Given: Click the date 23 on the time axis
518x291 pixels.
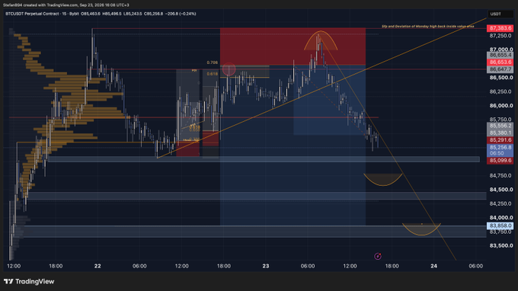Looking at the screenshot, I should 266,266.
